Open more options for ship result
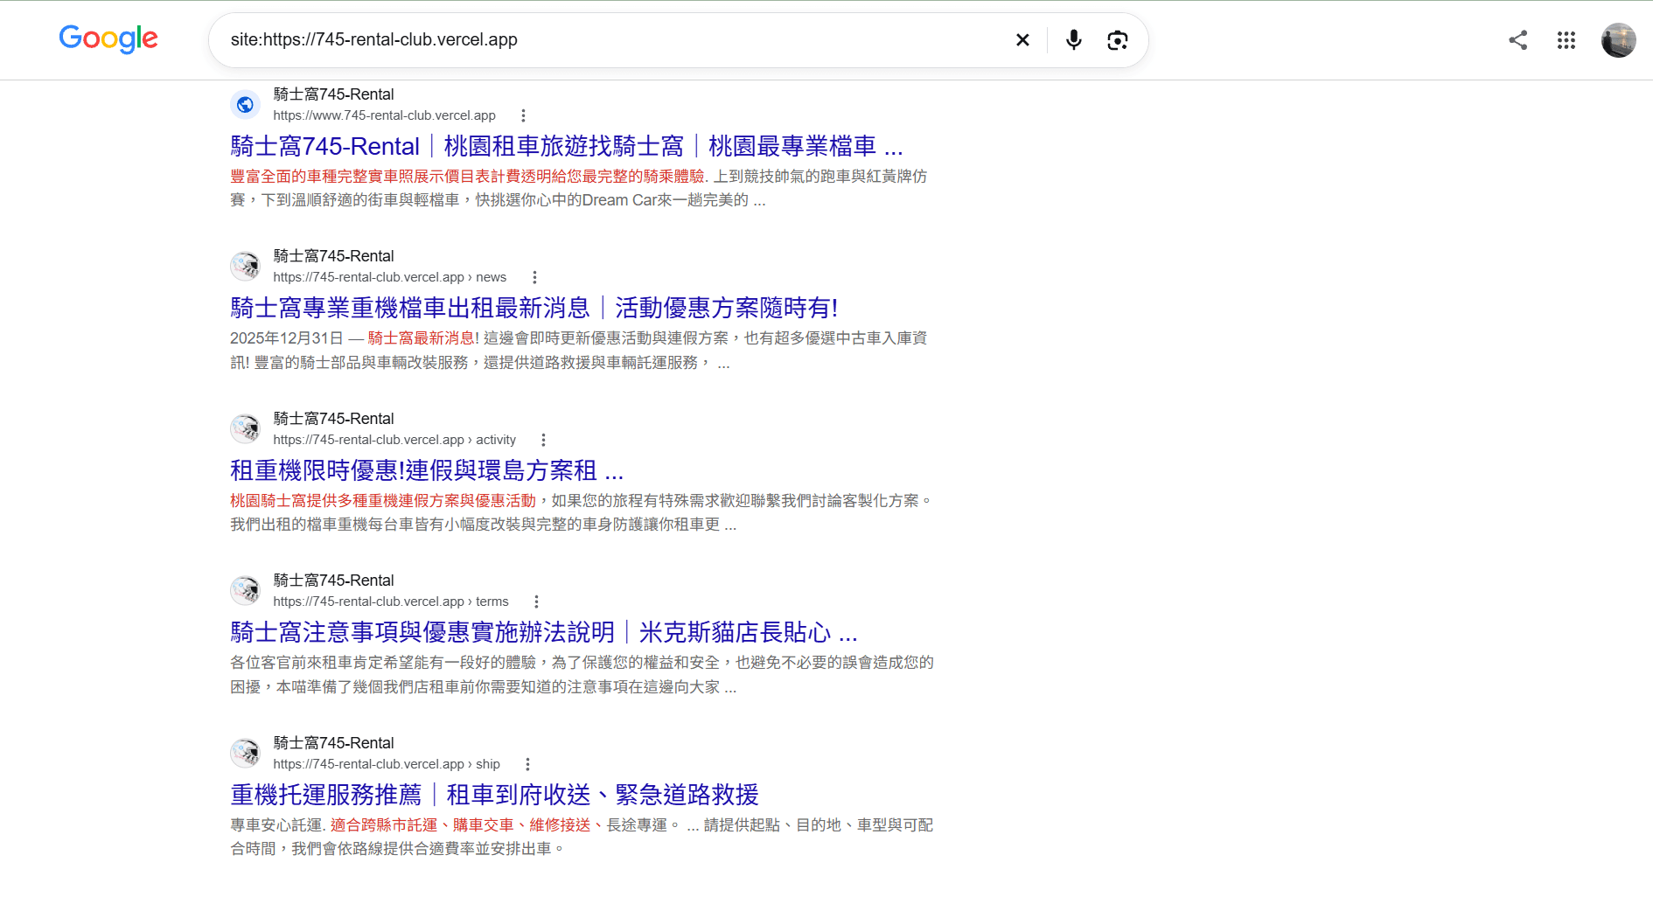Image resolution: width=1653 pixels, height=897 pixels. pos(527,764)
